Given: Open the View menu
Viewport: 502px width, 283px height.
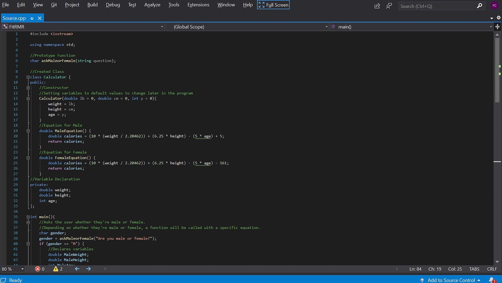Looking at the screenshot, I should click(38, 5).
